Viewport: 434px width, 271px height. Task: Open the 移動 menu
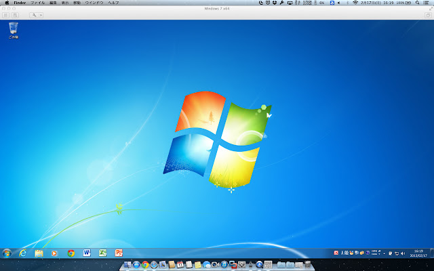[77, 3]
